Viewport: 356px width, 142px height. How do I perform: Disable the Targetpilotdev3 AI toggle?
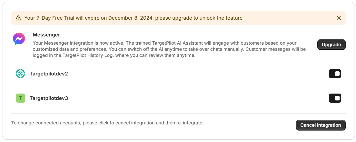tap(335, 98)
